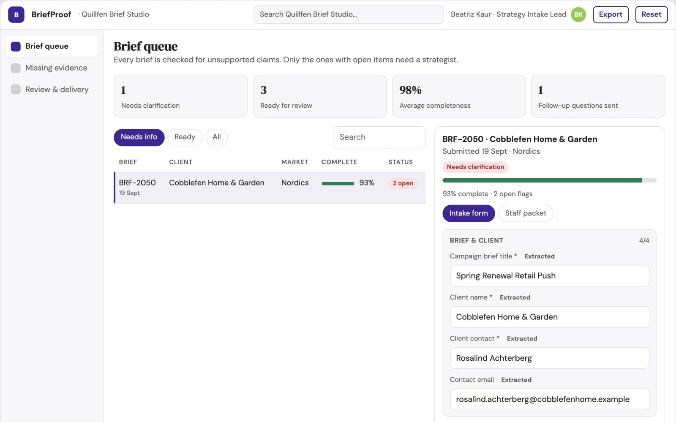Open Review & delivery section
This screenshot has height=422, width=676.
(52, 90)
